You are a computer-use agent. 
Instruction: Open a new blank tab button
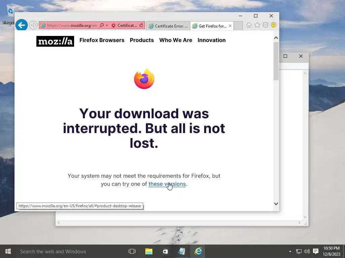click(x=238, y=26)
